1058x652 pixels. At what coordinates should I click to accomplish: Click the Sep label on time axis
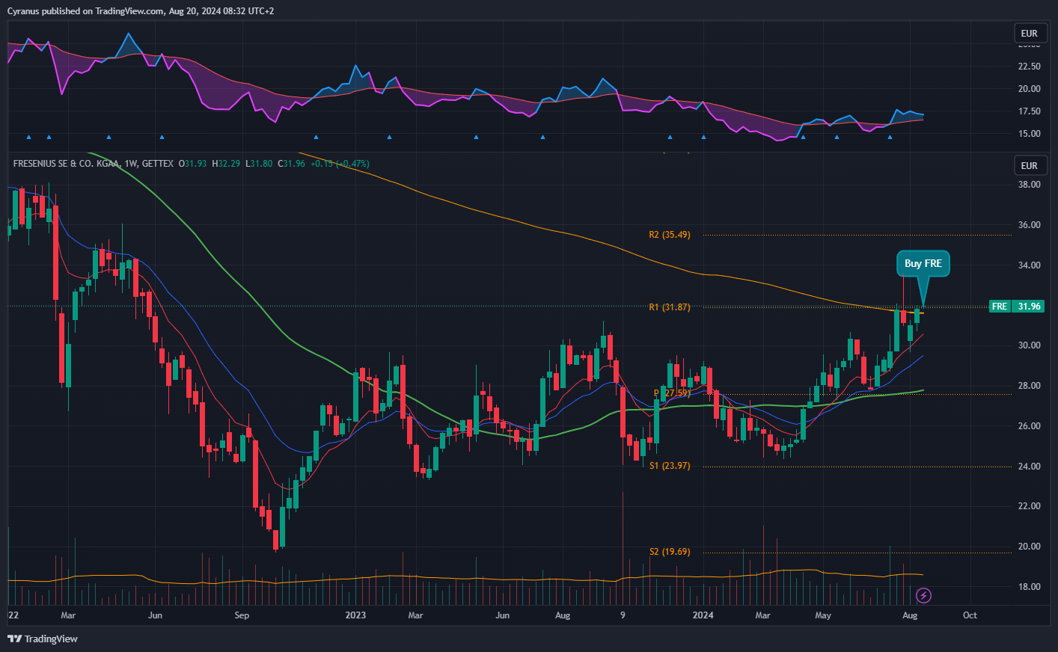(242, 615)
